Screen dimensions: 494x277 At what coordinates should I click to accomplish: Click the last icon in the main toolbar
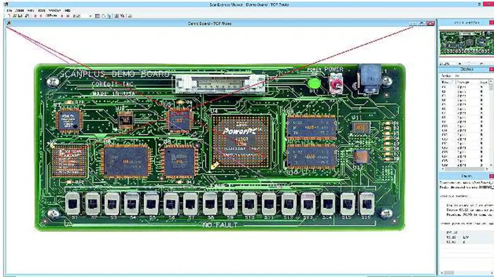(130, 16)
